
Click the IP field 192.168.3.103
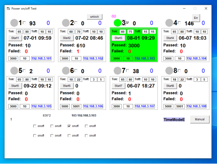145,58
